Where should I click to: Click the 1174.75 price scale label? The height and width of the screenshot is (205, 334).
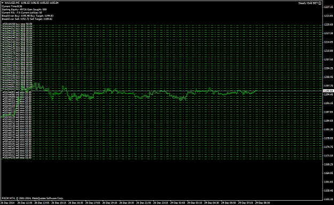pos(329,147)
